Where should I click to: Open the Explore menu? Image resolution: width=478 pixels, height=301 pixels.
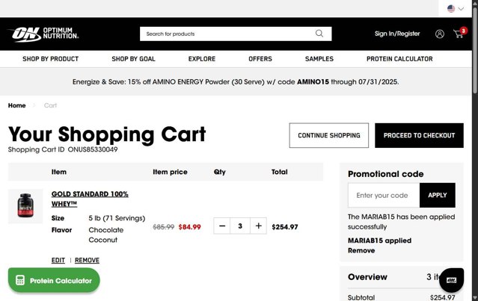tap(202, 59)
